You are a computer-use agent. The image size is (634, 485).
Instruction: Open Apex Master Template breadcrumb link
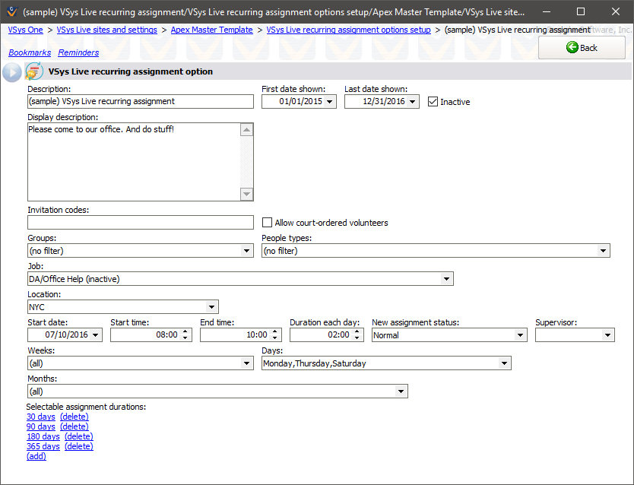tap(211, 30)
